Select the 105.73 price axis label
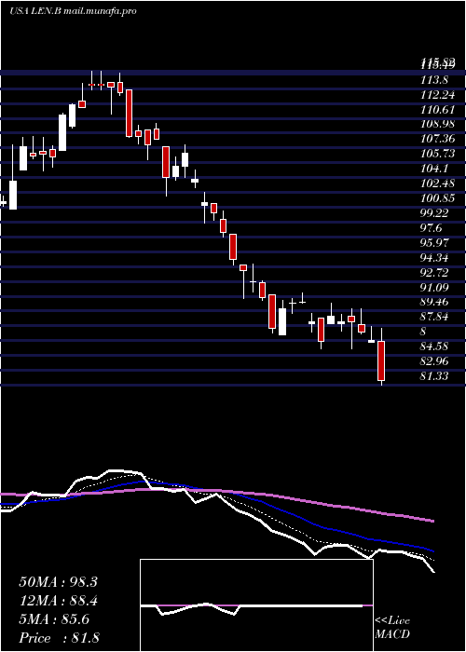This screenshot has height=652, width=466. pyautogui.click(x=438, y=154)
